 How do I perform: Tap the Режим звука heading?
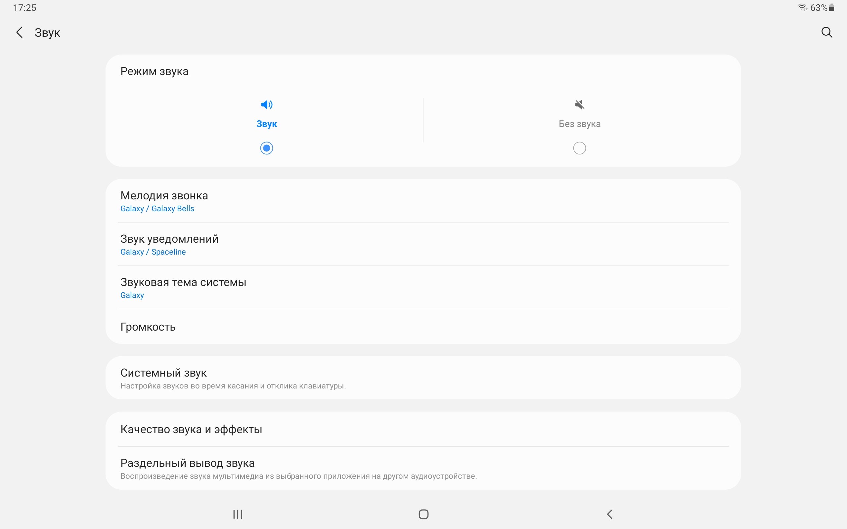[155, 71]
